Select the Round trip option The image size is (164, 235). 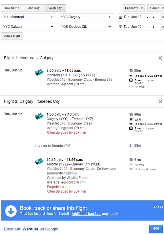coord(12,8)
